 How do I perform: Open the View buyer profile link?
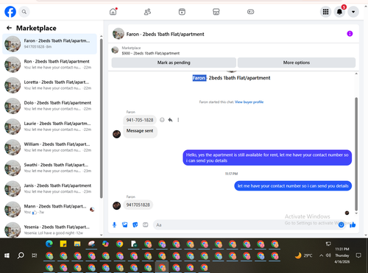[249, 102]
